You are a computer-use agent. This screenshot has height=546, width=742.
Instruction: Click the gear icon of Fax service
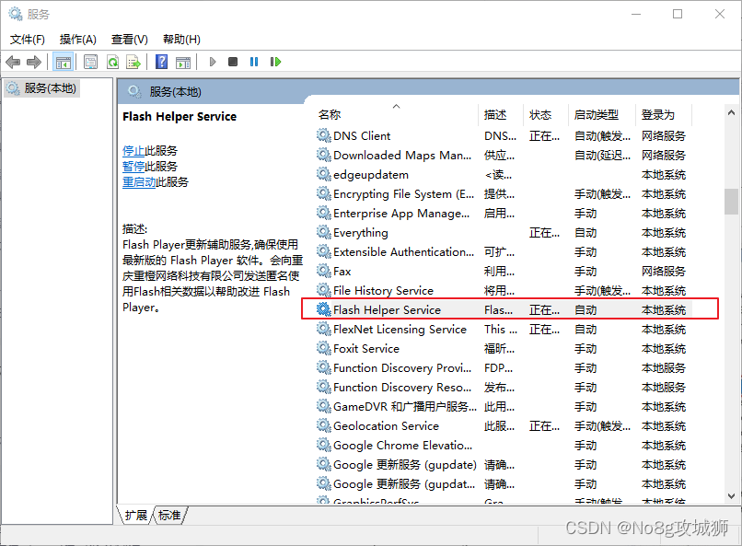pos(324,271)
